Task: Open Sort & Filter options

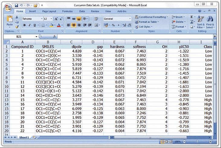Action: pos(201,22)
